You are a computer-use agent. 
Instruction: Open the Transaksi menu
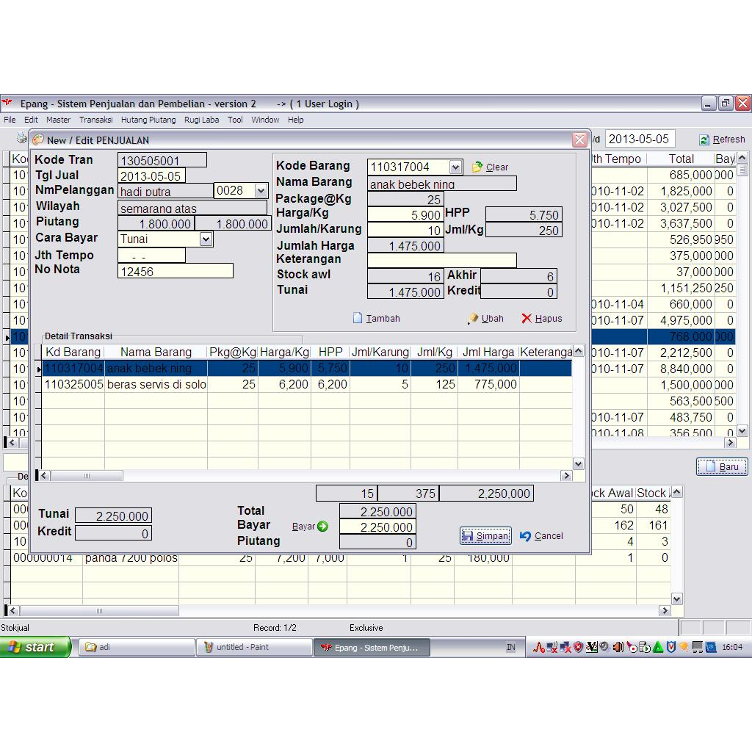[96, 120]
